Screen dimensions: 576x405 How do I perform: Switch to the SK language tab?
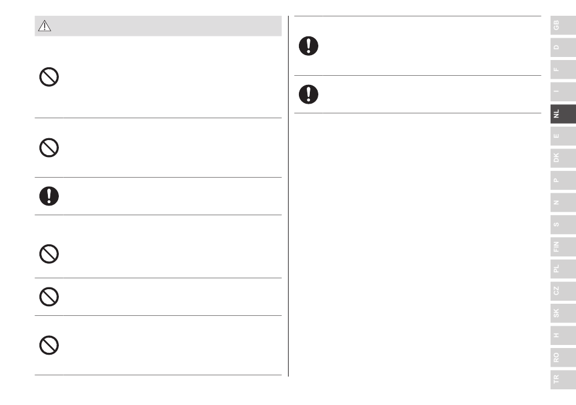tap(563, 313)
